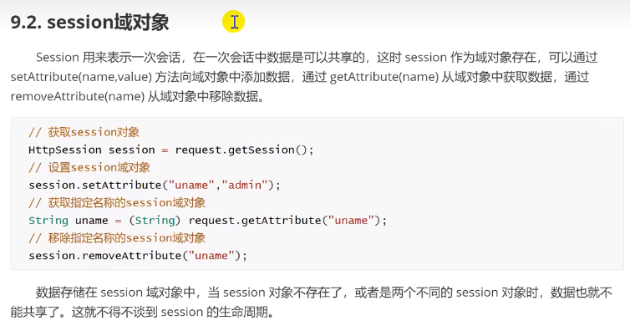Click the heading "9.2. session域对象"

coord(89,22)
